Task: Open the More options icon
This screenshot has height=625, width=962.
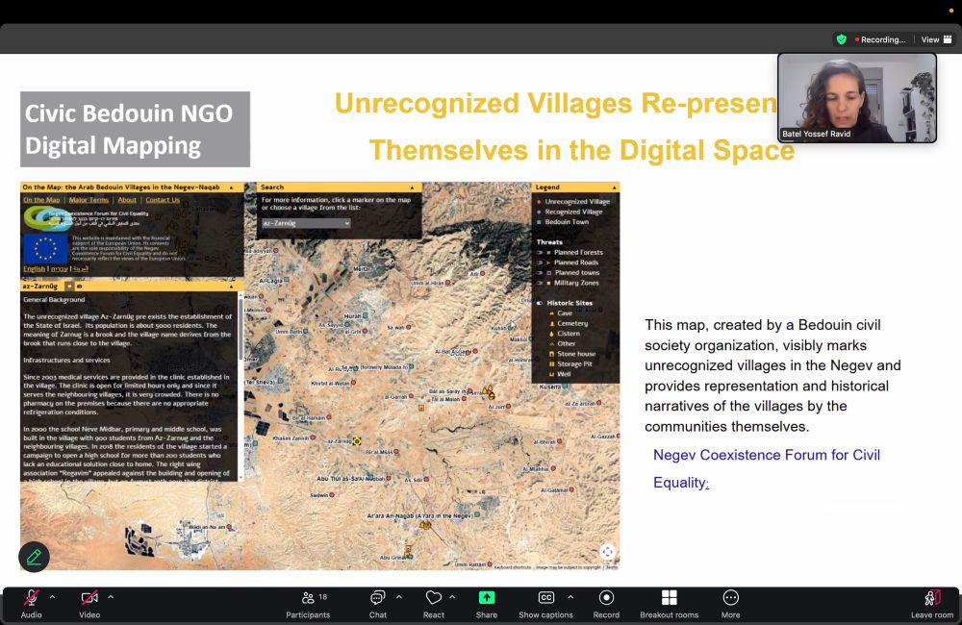Action: point(731,597)
